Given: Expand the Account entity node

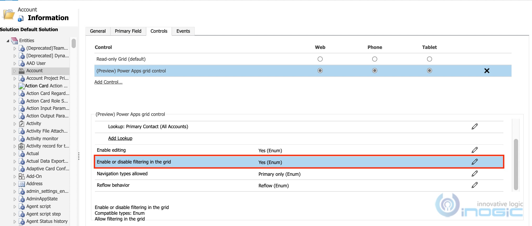Looking at the screenshot, I should [x=15, y=71].
